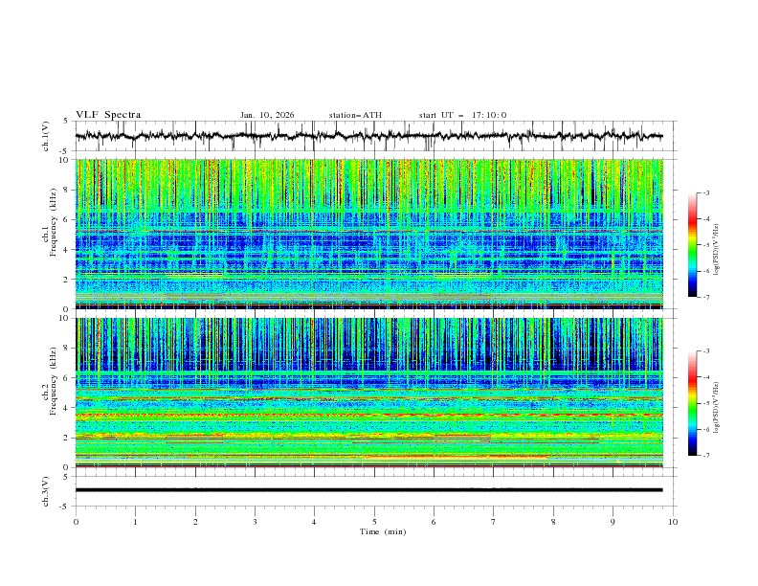Select the station=ATH header text
The width and height of the screenshot is (758, 586).
355,115
